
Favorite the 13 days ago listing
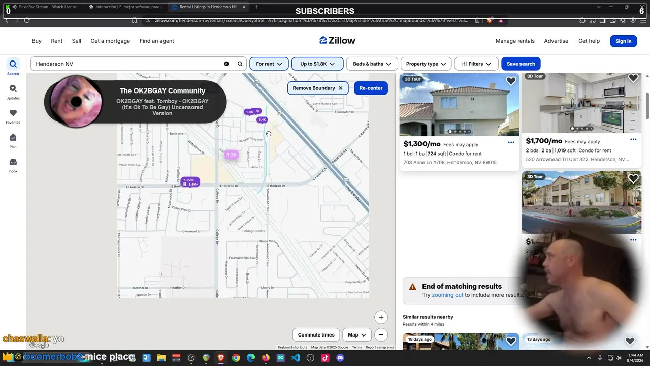[630, 341]
